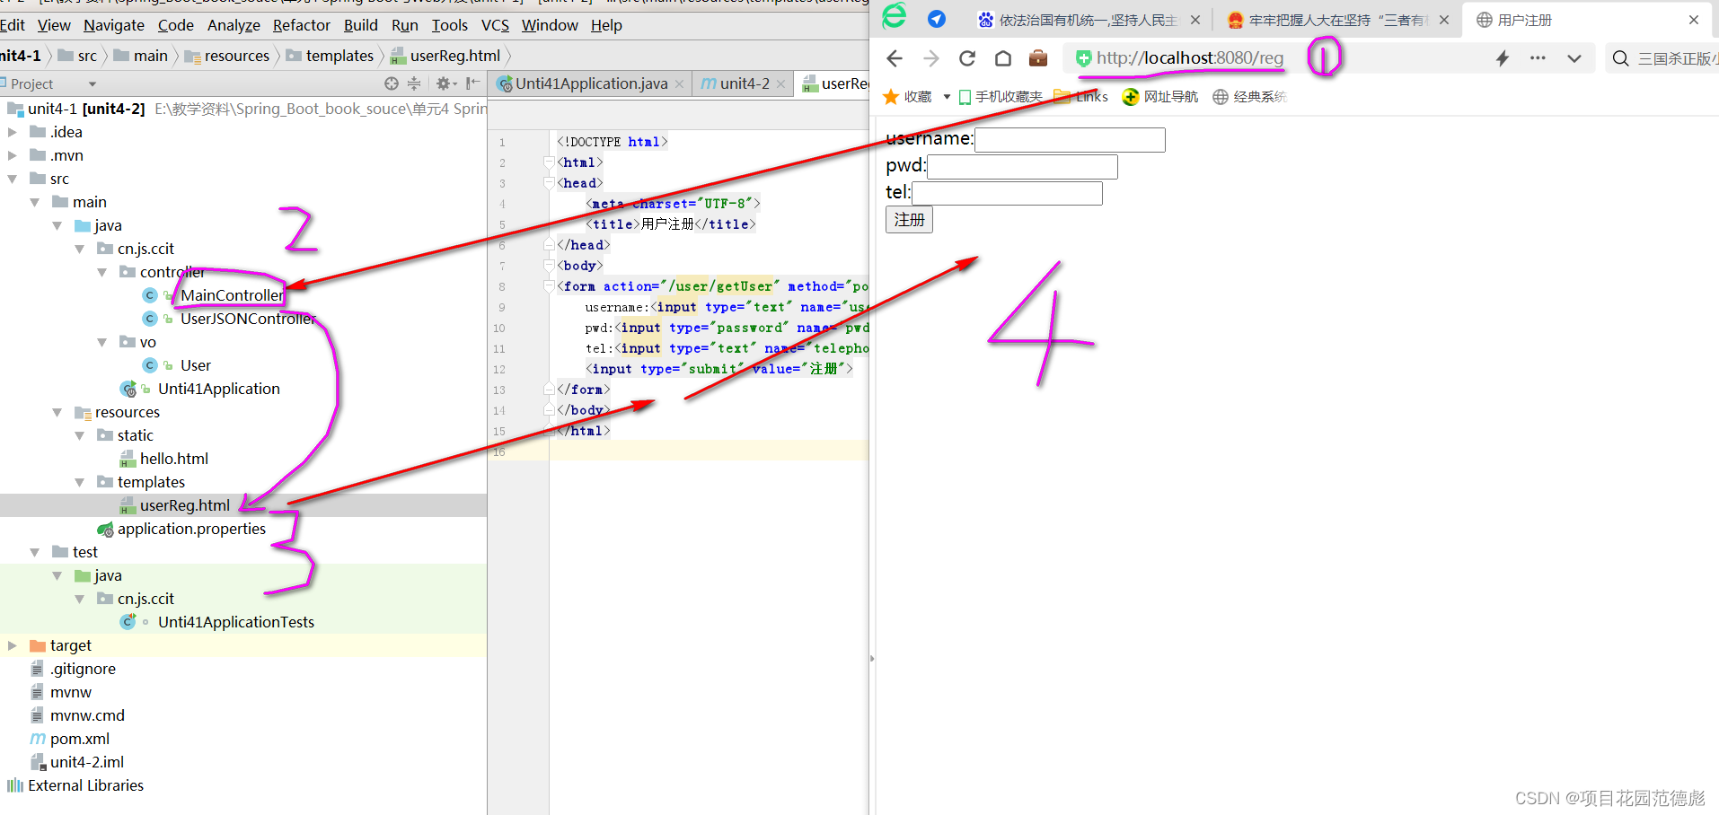Open the 经典系统 bookmark
The image size is (1719, 815).
point(1250,97)
